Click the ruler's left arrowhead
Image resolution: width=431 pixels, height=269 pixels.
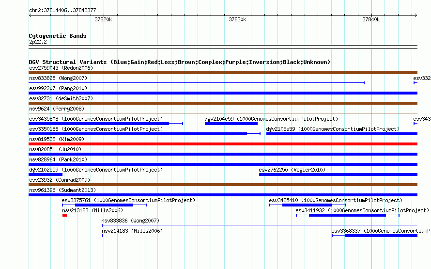click(30, 16)
